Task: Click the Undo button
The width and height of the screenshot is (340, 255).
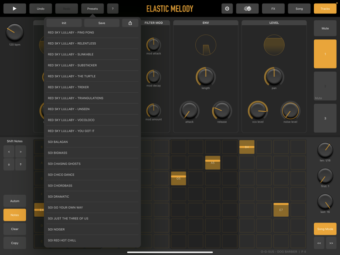Action: tap(40, 9)
